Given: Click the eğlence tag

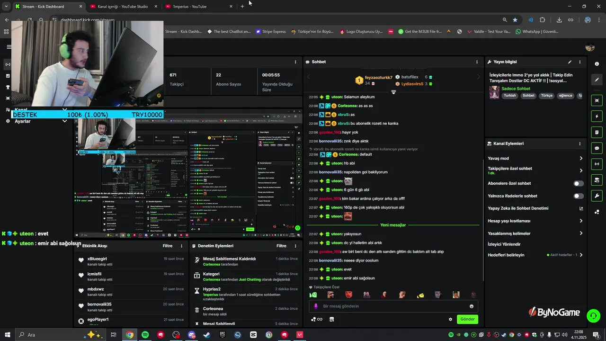Looking at the screenshot, I should [x=565, y=96].
